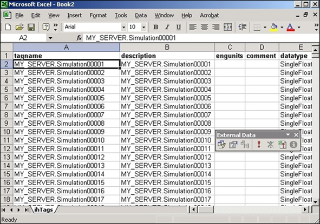Toggle Underline formatting
320x224 pixels.
(x=179, y=27)
